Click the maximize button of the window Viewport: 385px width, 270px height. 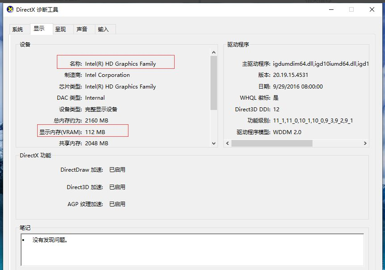coord(351,9)
